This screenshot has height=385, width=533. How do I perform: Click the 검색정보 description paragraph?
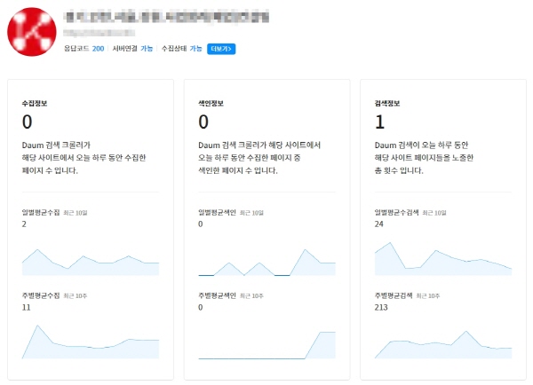pyautogui.click(x=424, y=158)
